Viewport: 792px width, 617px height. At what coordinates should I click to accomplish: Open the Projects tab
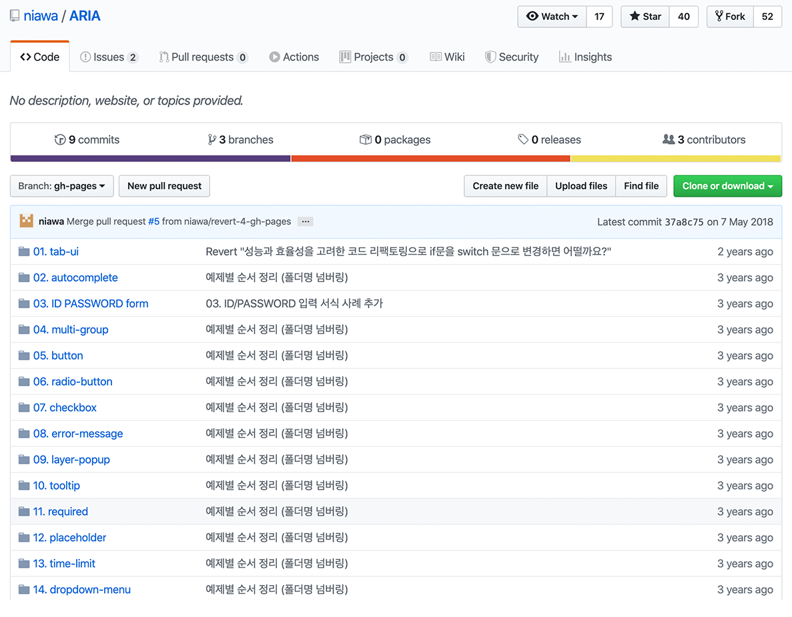374,57
